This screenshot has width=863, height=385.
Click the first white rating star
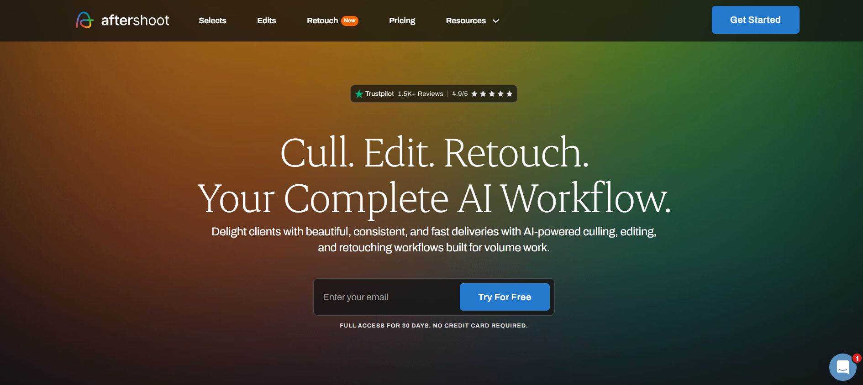point(474,94)
